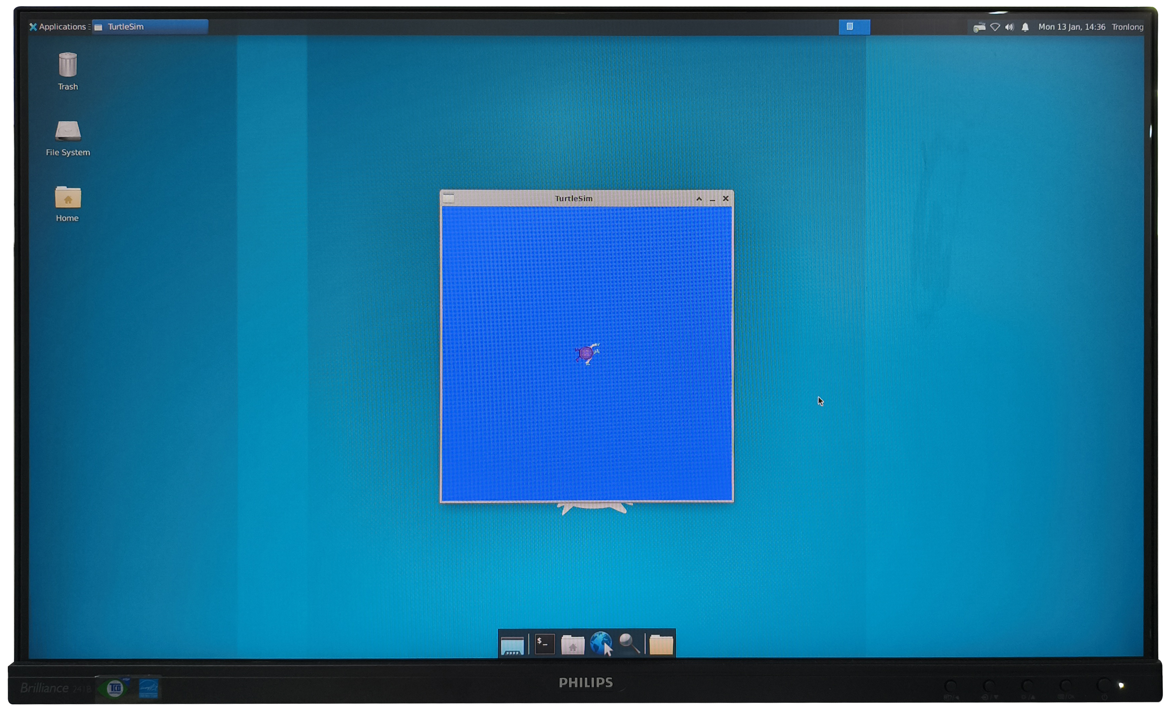Launch the terminal emulator from the dock
1165x708 pixels.
coord(544,644)
